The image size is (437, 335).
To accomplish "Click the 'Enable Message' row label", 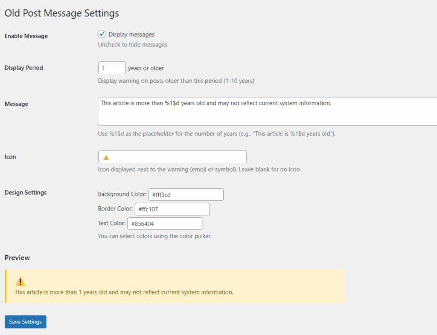I will 26,36.
